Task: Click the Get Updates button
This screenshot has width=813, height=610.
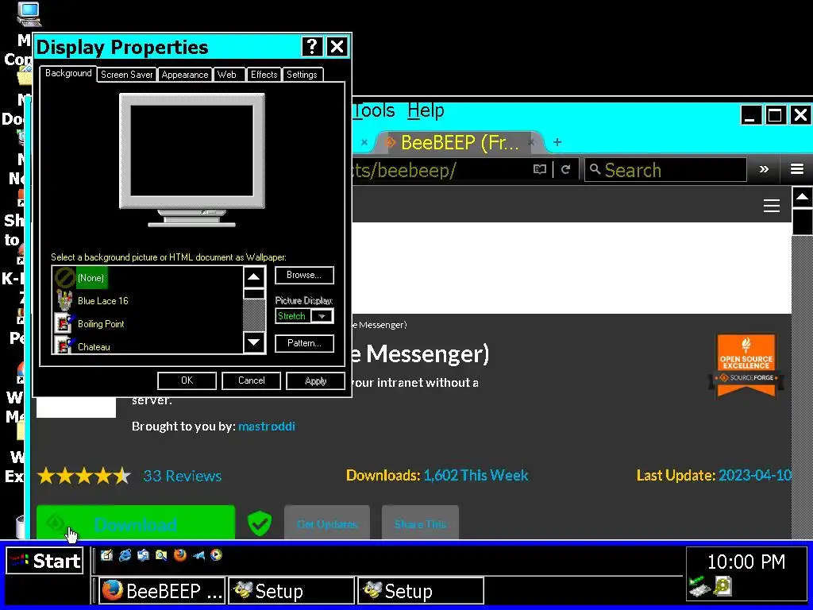Action: [x=327, y=523]
